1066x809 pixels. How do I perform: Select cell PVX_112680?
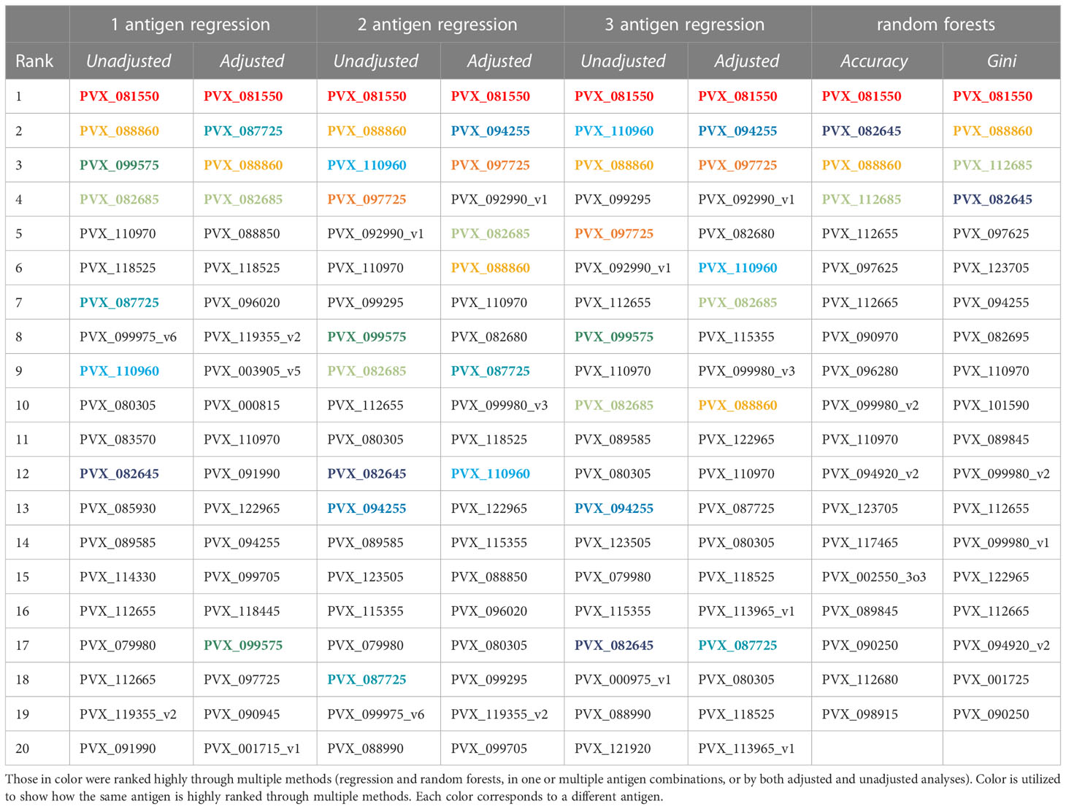[860, 680]
